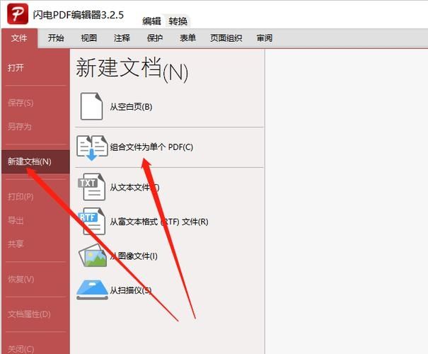Choose 从空白页(B) option

131,107
